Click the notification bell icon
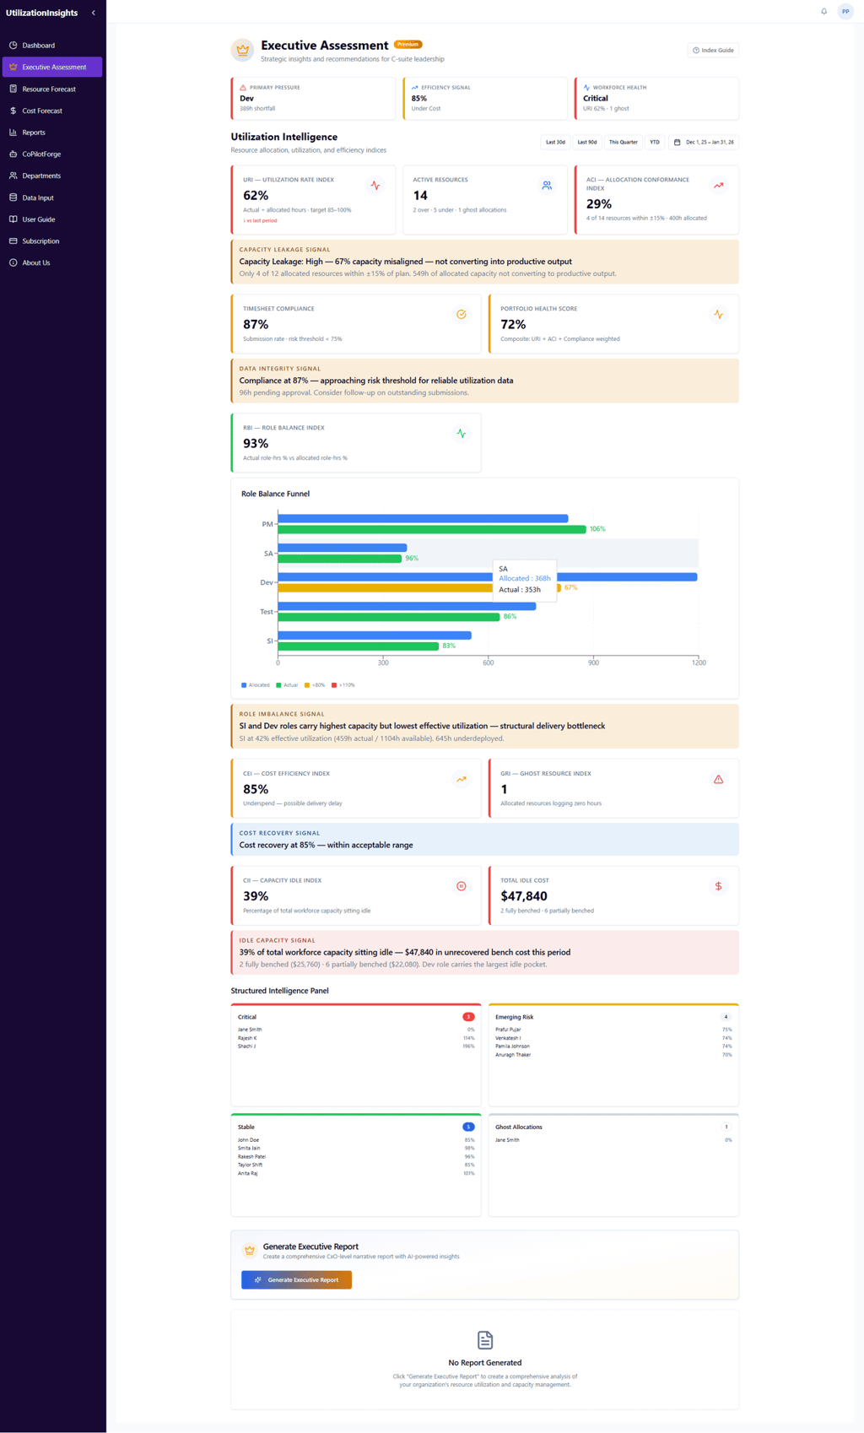864x1433 pixels. (x=823, y=12)
